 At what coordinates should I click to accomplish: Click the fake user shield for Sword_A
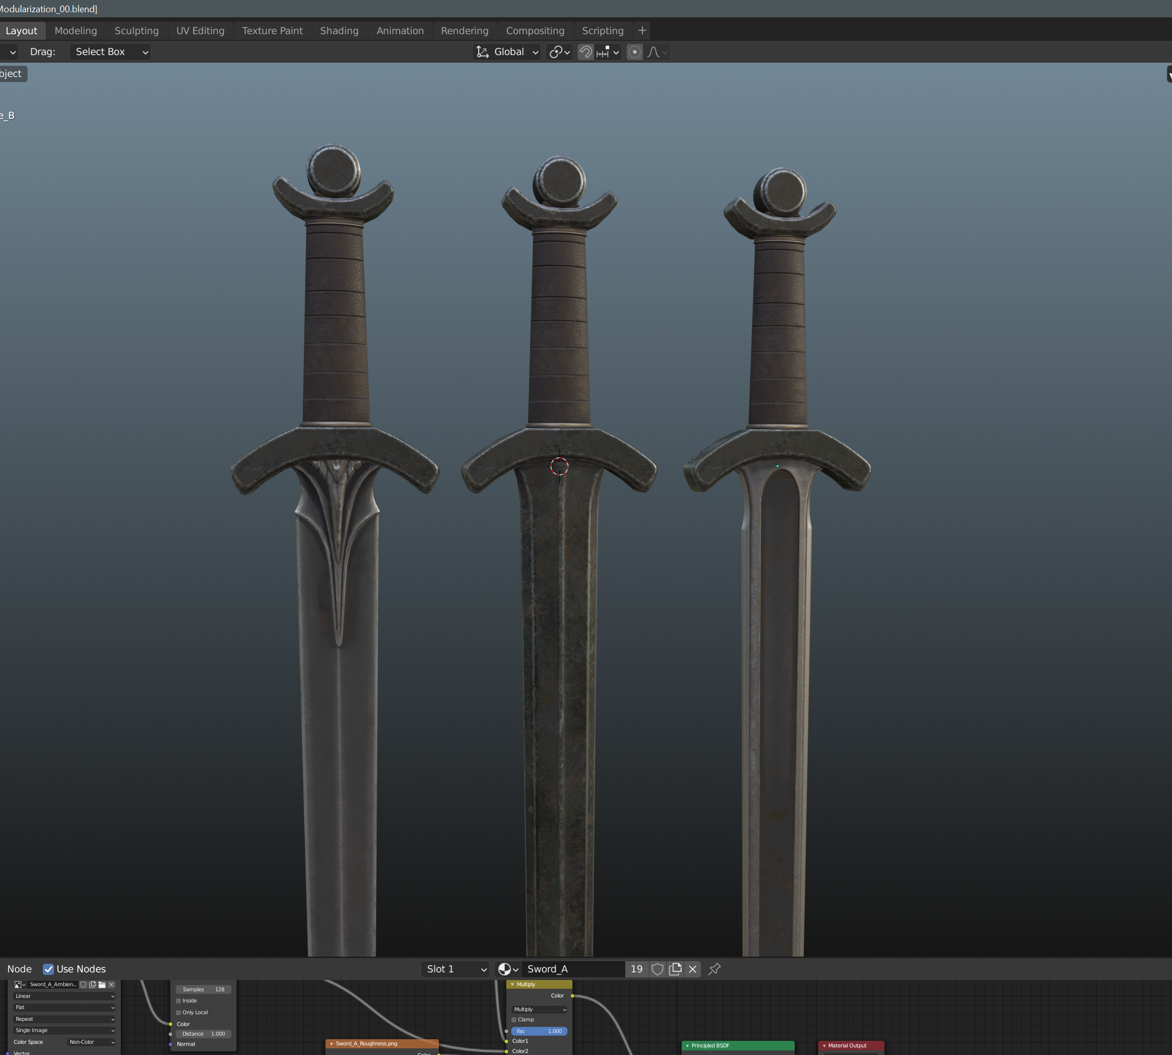click(x=657, y=969)
